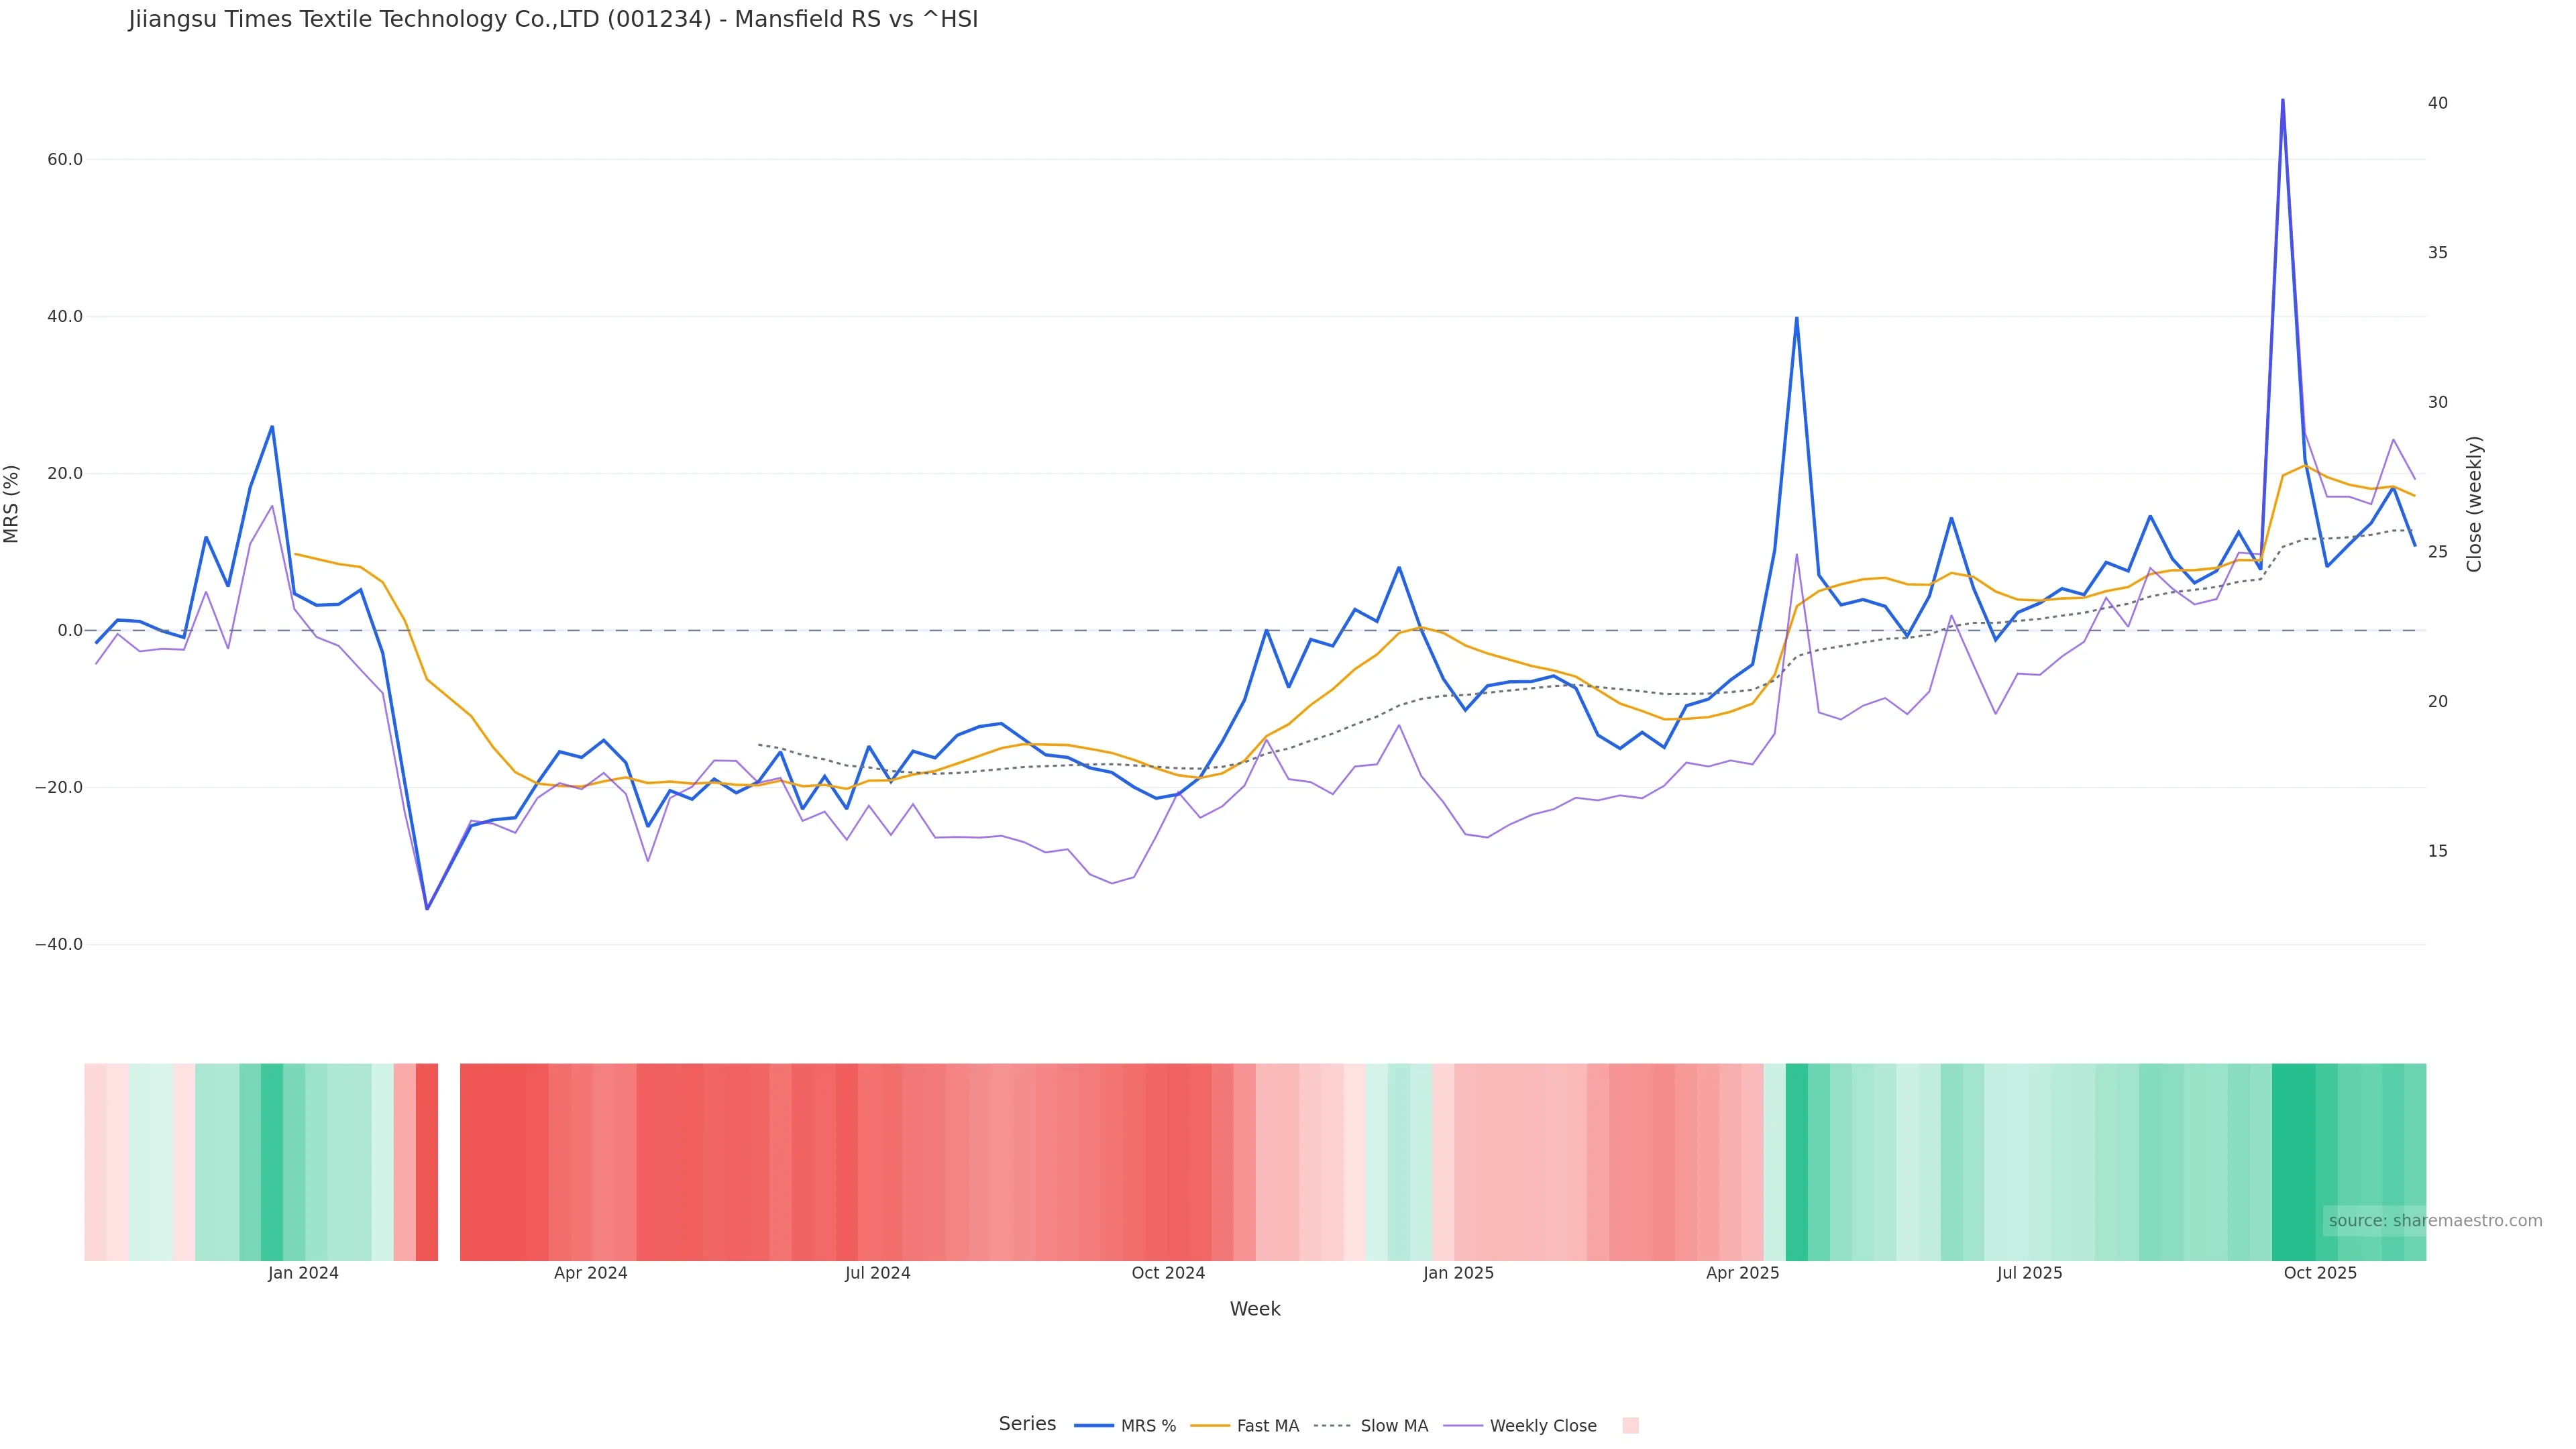This screenshot has height=1449, width=2576.
Task: Click the Apr 2025 x-axis tick label
Action: click(x=1742, y=1273)
